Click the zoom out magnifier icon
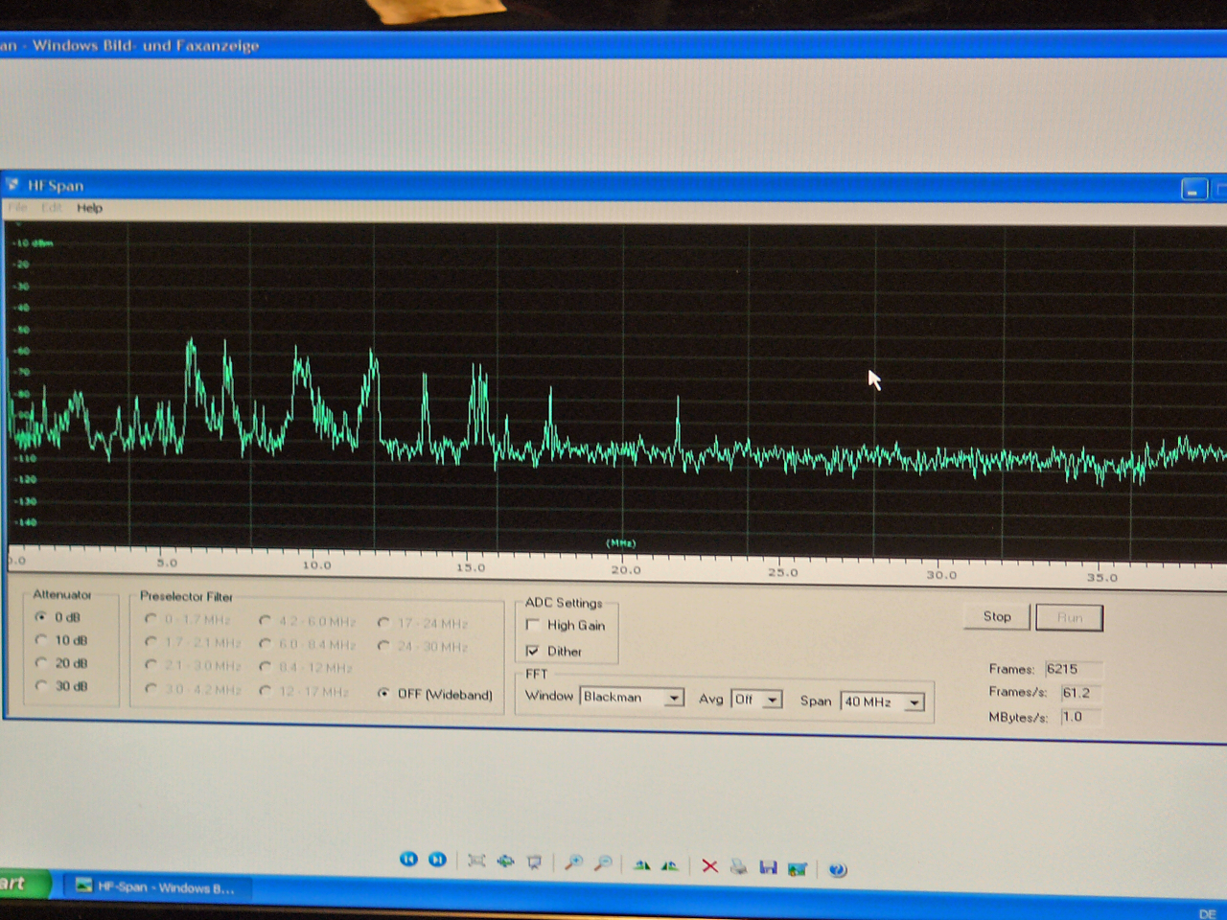The height and width of the screenshot is (920, 1227). point(603,863)
